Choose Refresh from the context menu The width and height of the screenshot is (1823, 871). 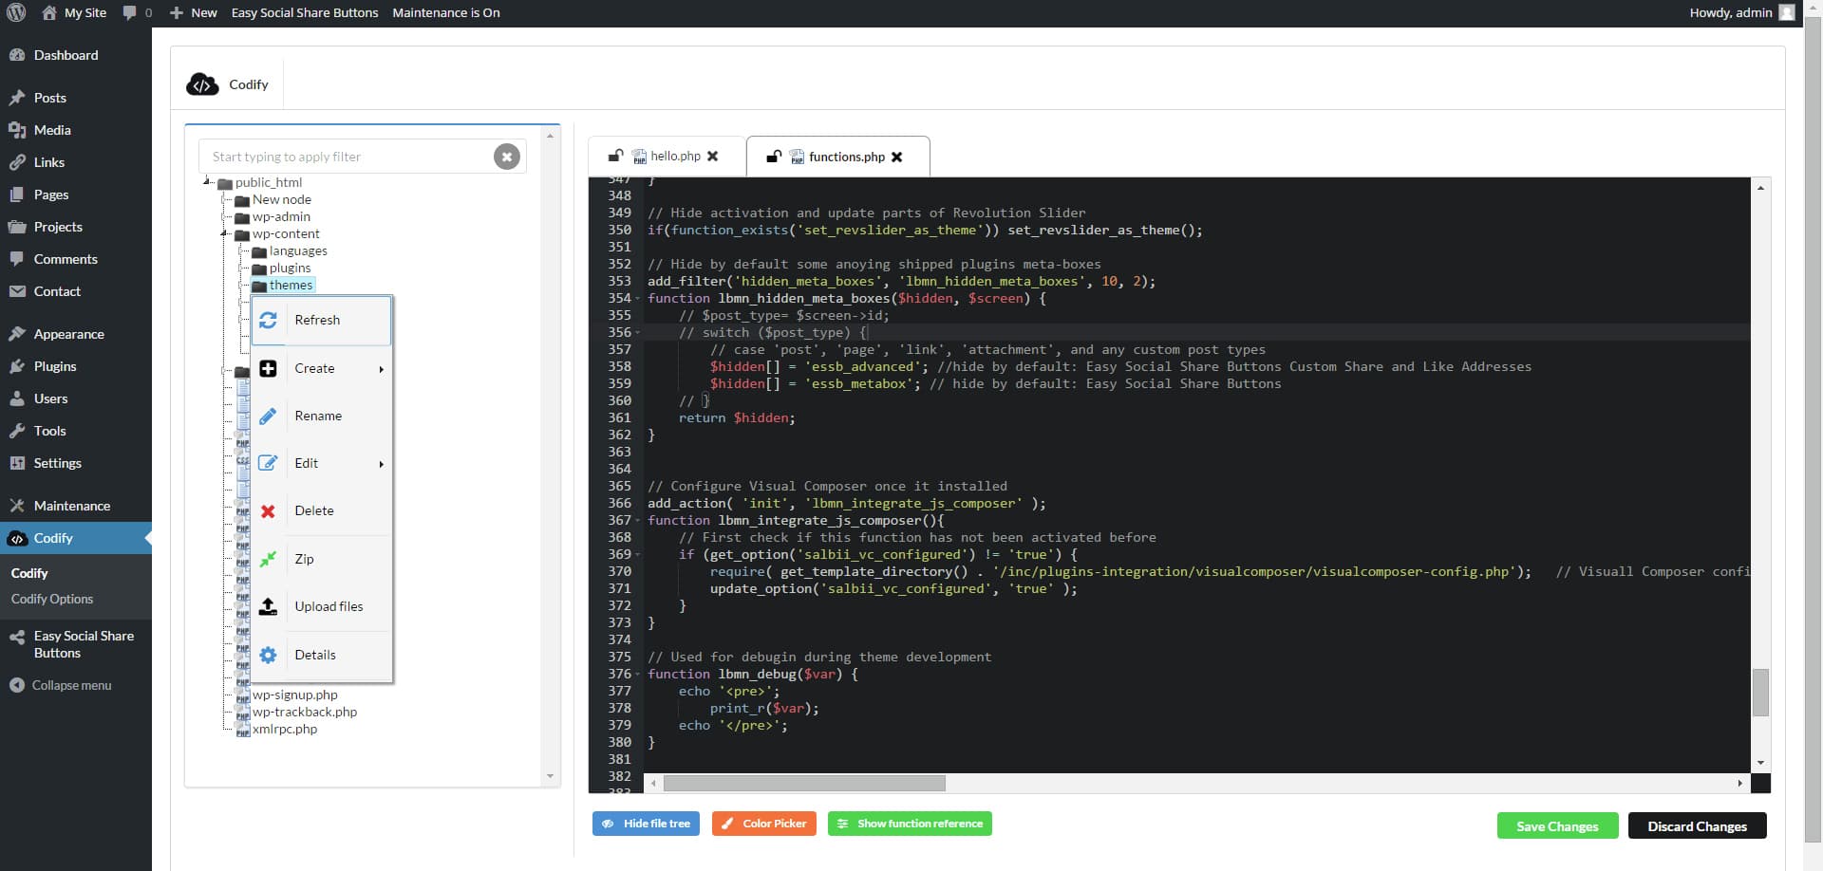point(322,320)
